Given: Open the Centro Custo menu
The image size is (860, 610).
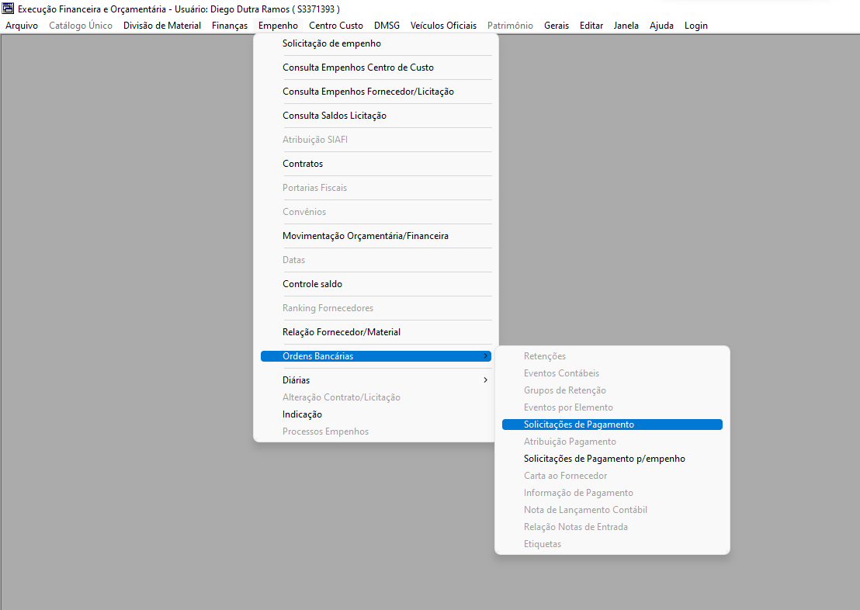Looking at the screenshot, I should (335, 26).
